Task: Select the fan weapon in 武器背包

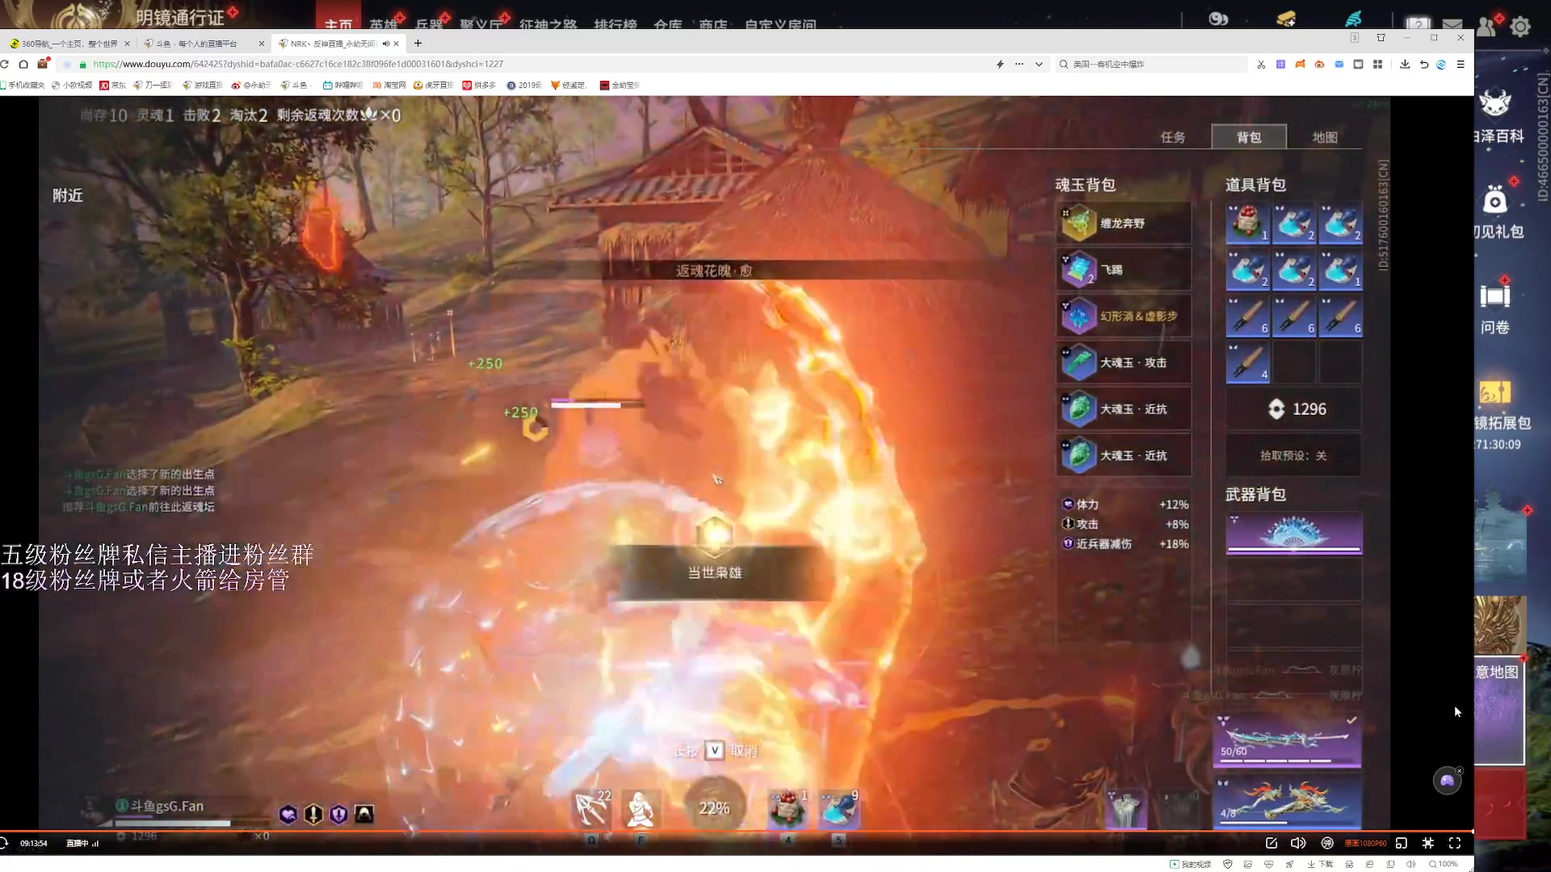Action: (1294, 533)
